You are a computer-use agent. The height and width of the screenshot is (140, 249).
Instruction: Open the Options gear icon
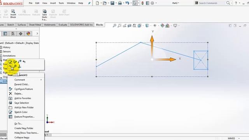point(152,3)
